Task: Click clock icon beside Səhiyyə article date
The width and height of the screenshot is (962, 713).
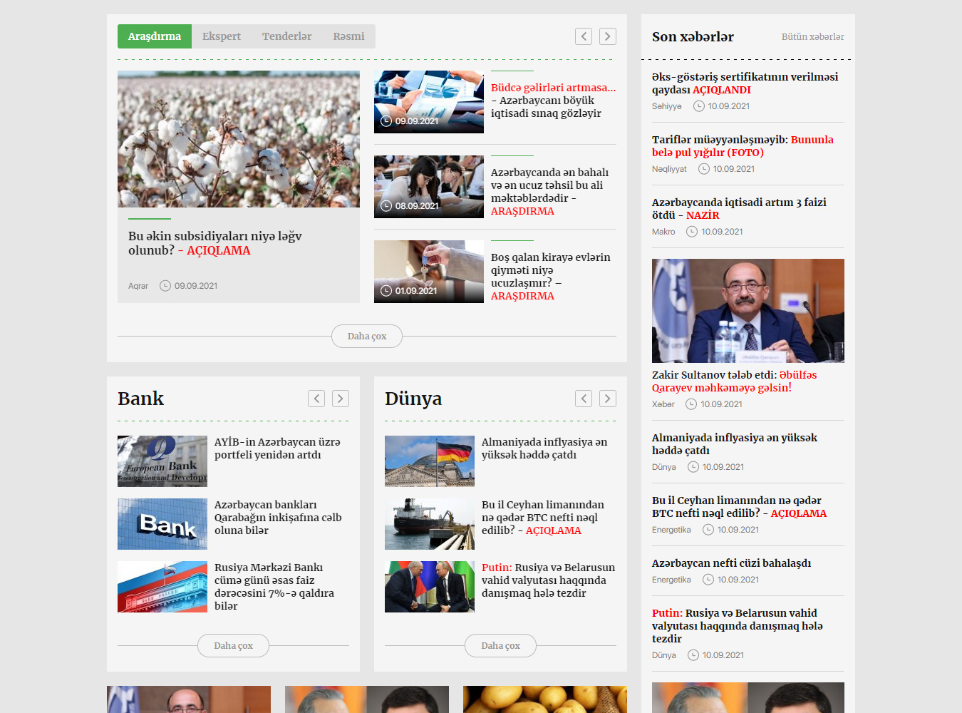Action: click(x=699, y=106)
